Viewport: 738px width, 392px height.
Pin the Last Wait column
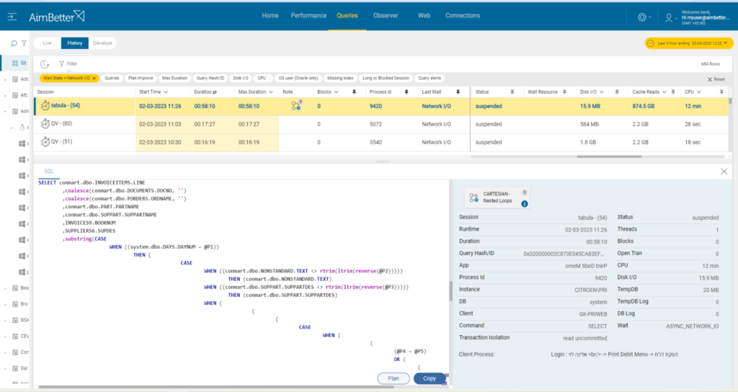pyautogui.click(x=458, y=92)
